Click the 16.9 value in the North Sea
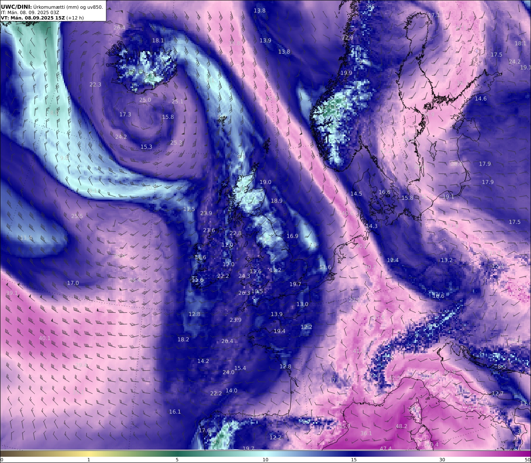Screen dimensions: 531x463 point(292,236)
